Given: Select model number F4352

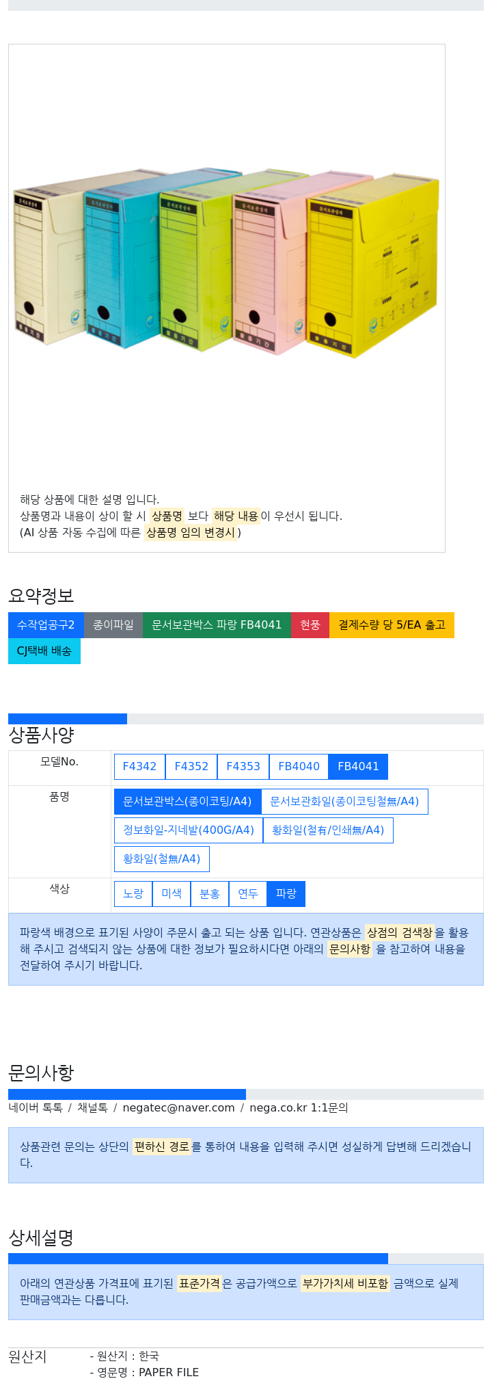Looking at the screenshot, I should click(191, 766).
